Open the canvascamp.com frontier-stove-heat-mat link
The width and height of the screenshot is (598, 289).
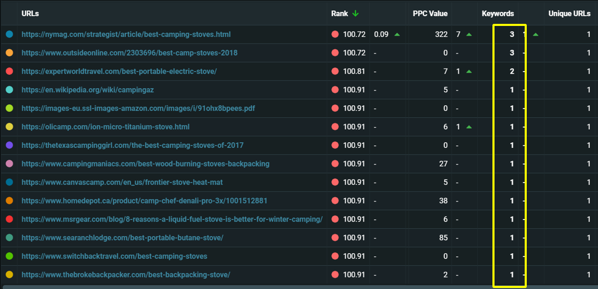122,183
